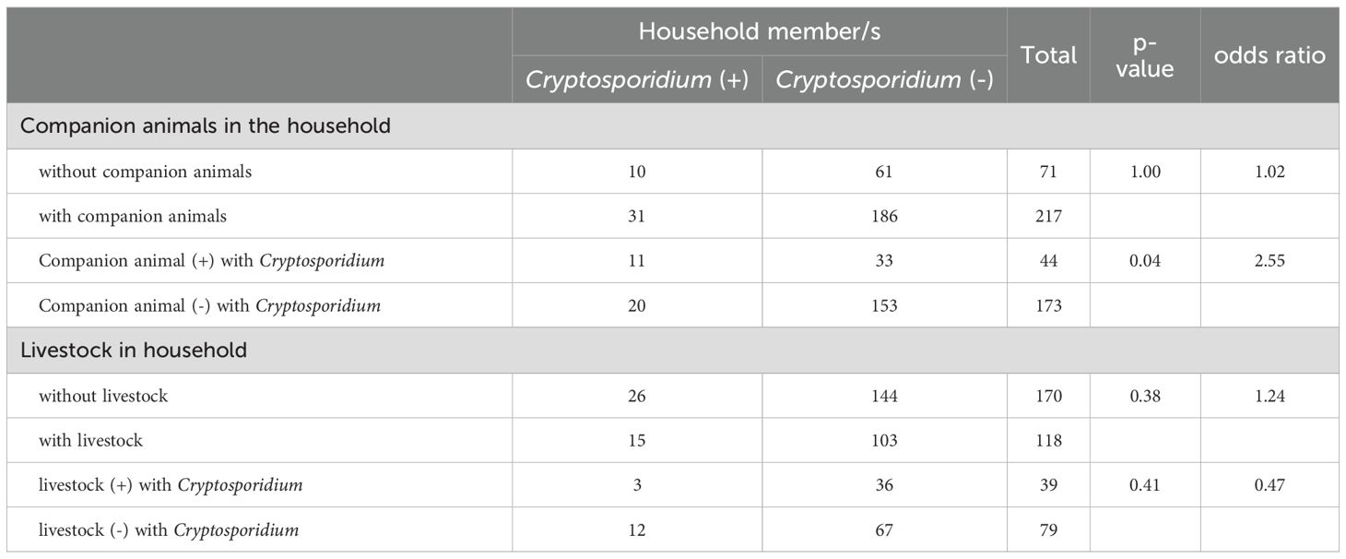The height and width of the screenshot is (559, 1346).
Task: Select 'livestock (+) with Cryptosporidium' row label
Action: [x=171, y=485]
